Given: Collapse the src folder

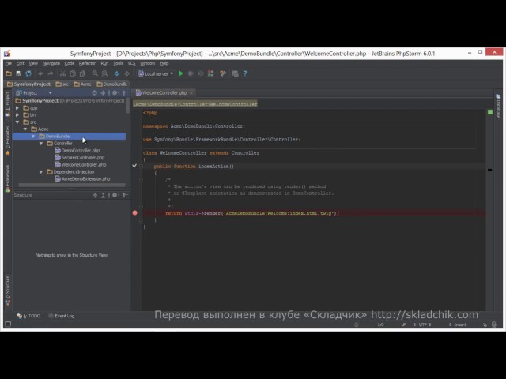Looking at the screenshot, I should [17, 122].
